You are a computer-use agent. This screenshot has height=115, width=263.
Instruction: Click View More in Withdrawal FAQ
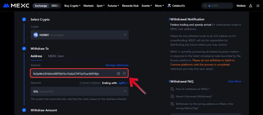click(x=234, y=82)
